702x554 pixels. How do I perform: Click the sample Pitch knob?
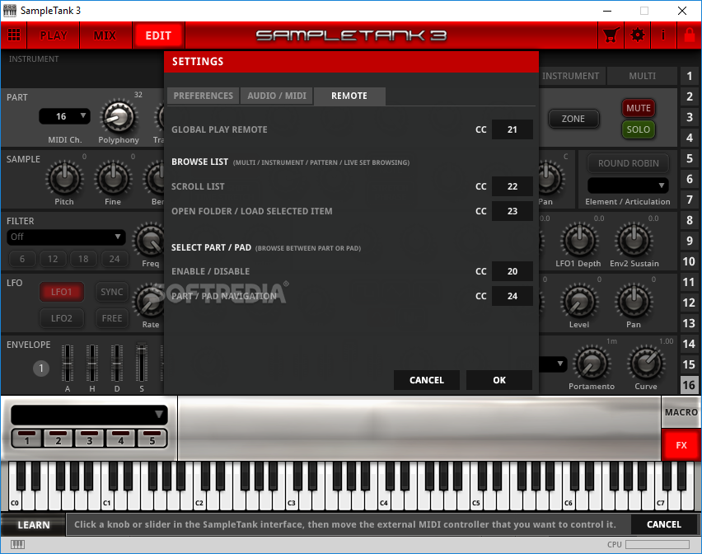coord(64,178)
